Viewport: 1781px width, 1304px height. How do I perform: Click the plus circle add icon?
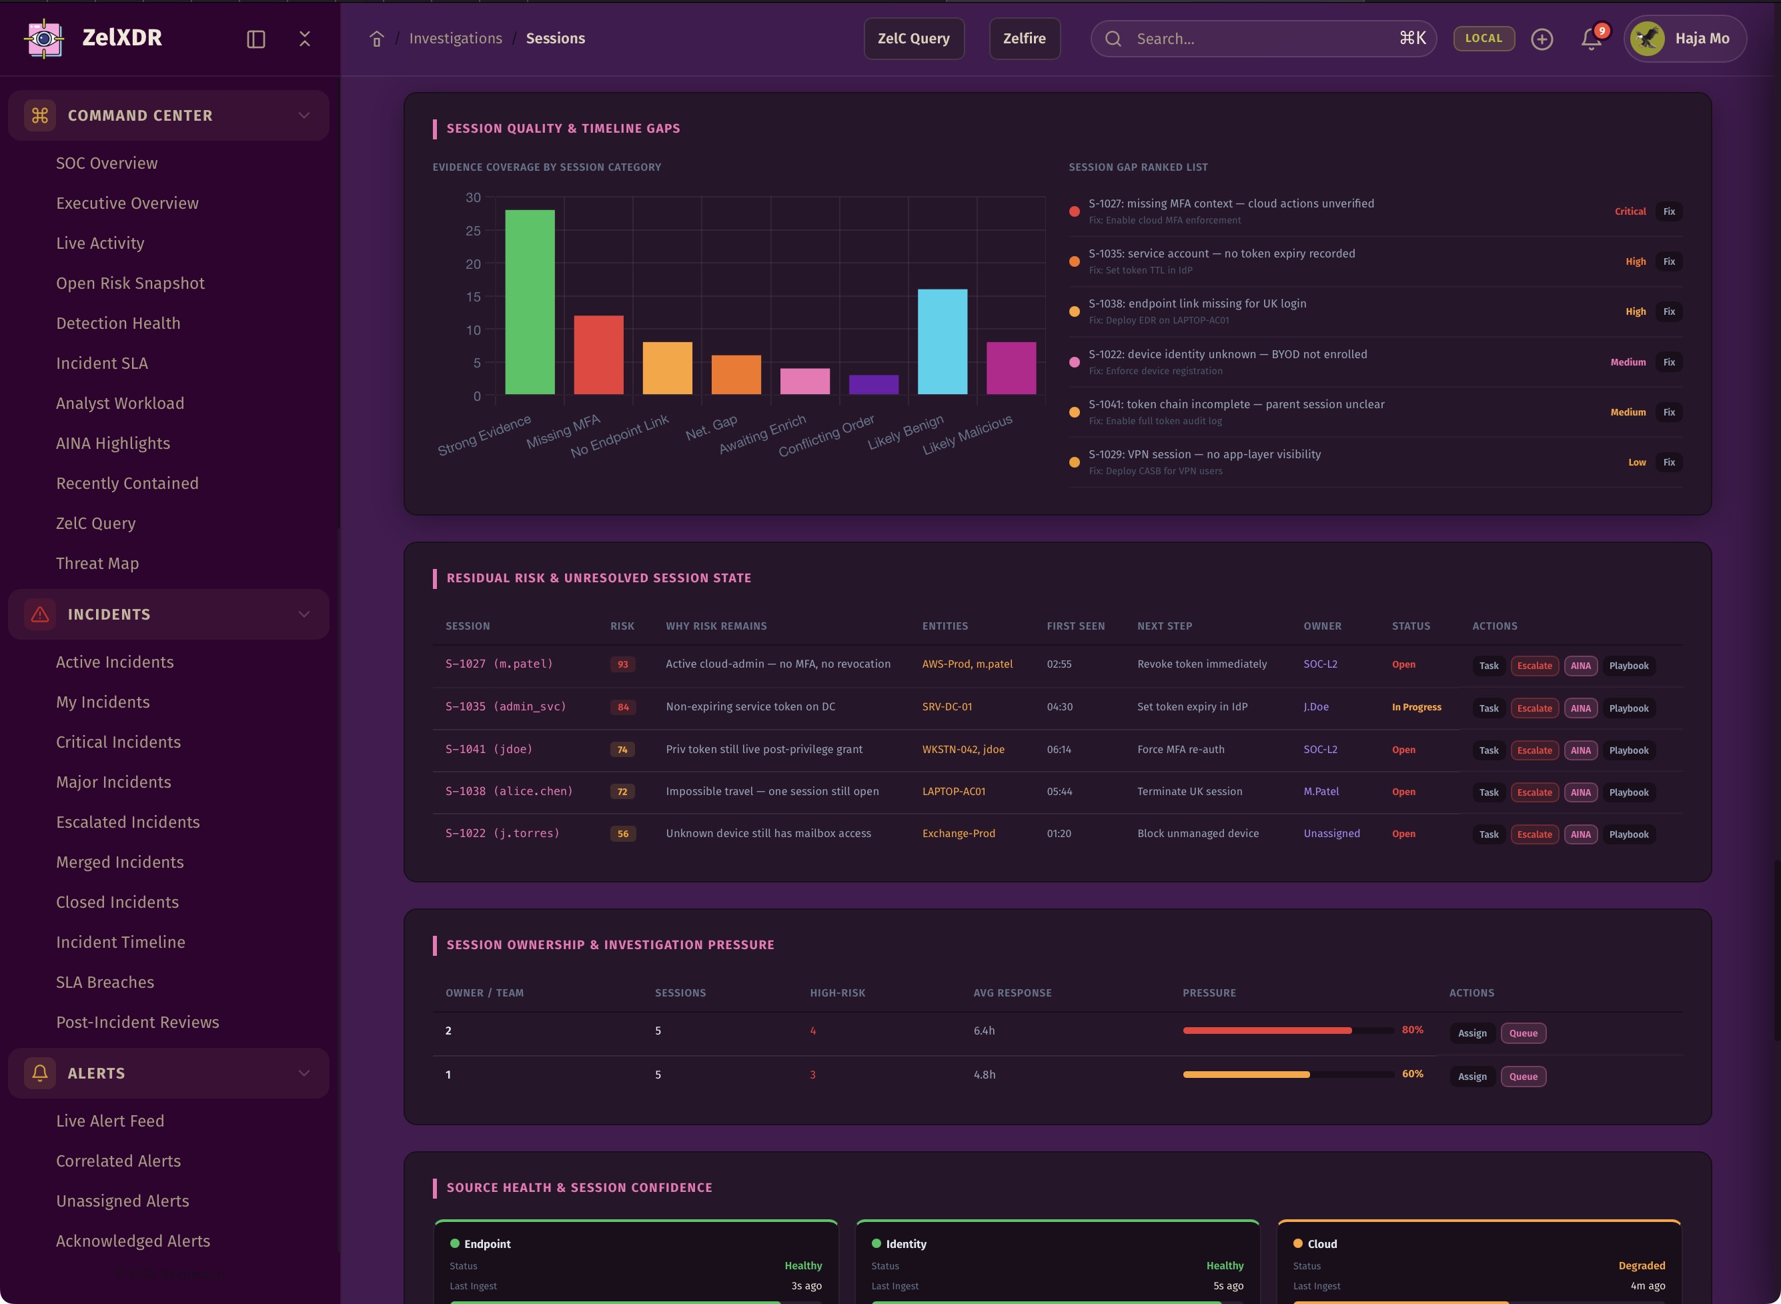coord(1541,39)
